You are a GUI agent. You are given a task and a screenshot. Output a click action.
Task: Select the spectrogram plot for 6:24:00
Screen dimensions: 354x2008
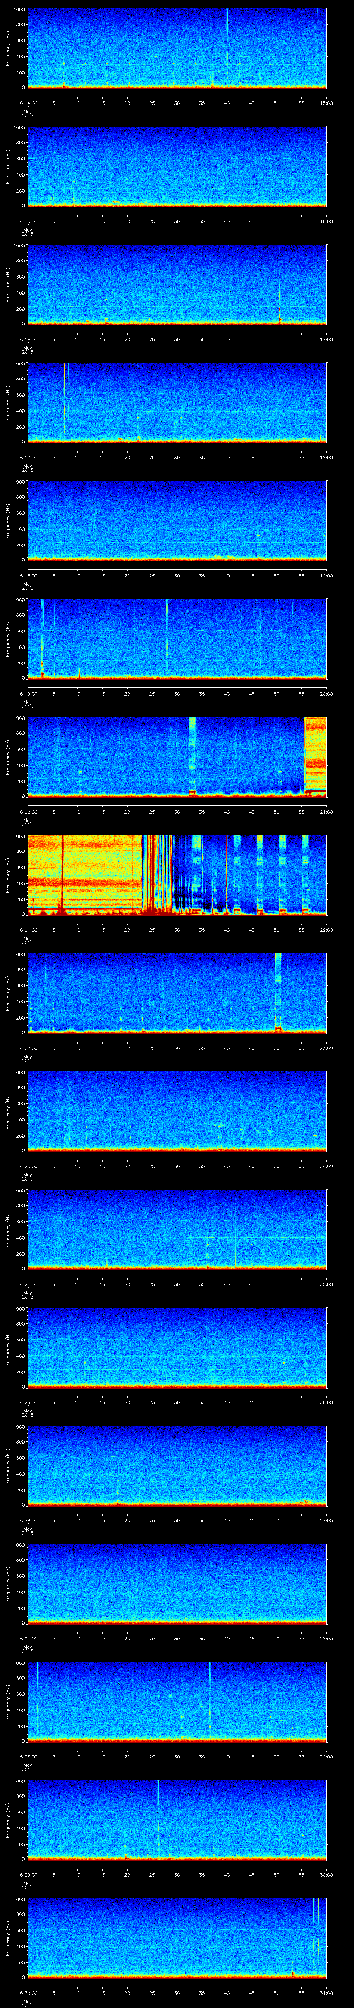click(x=177, y=1229)
